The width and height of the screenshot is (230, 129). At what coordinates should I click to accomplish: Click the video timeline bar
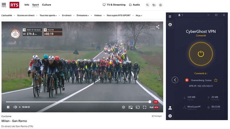click(78, 102)
